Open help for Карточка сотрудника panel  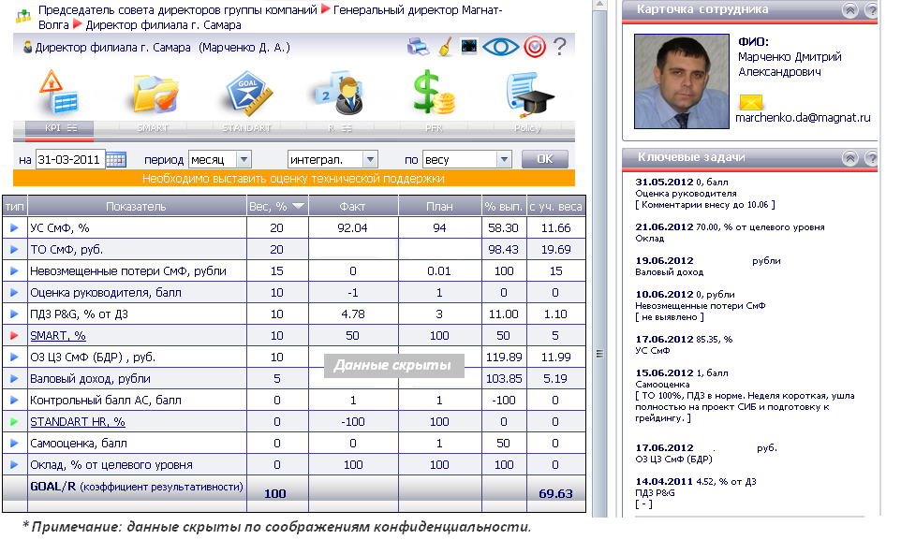click(x=872, y=9)
